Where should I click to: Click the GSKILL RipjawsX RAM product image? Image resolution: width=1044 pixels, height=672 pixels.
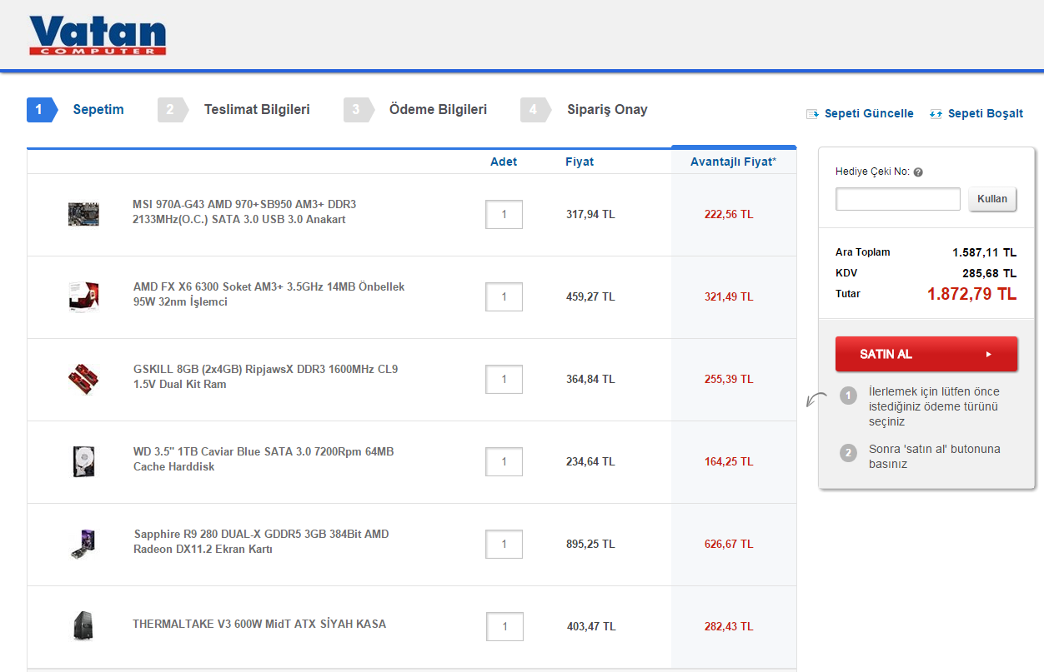click(x=83, y=379)
